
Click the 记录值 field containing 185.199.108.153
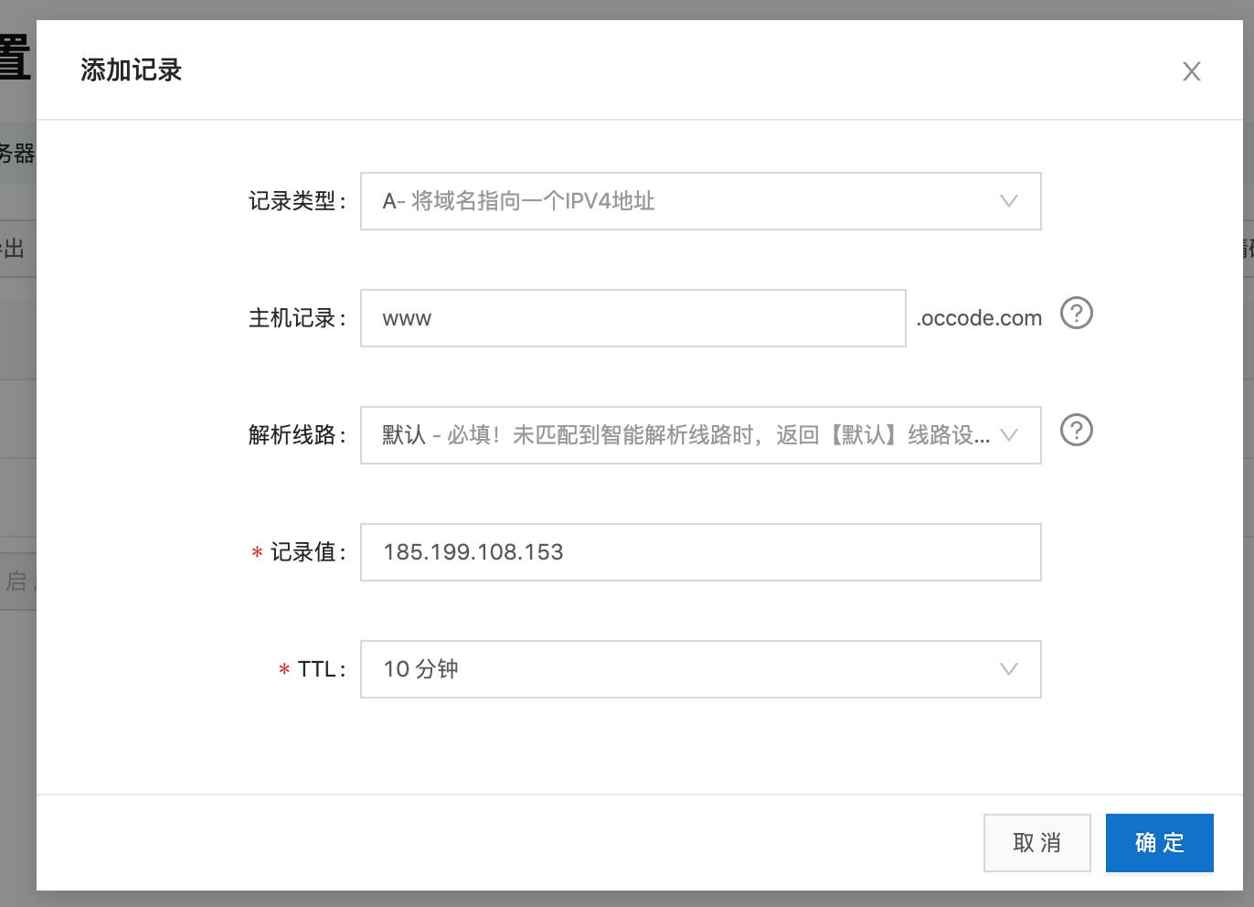coord(701,552)
